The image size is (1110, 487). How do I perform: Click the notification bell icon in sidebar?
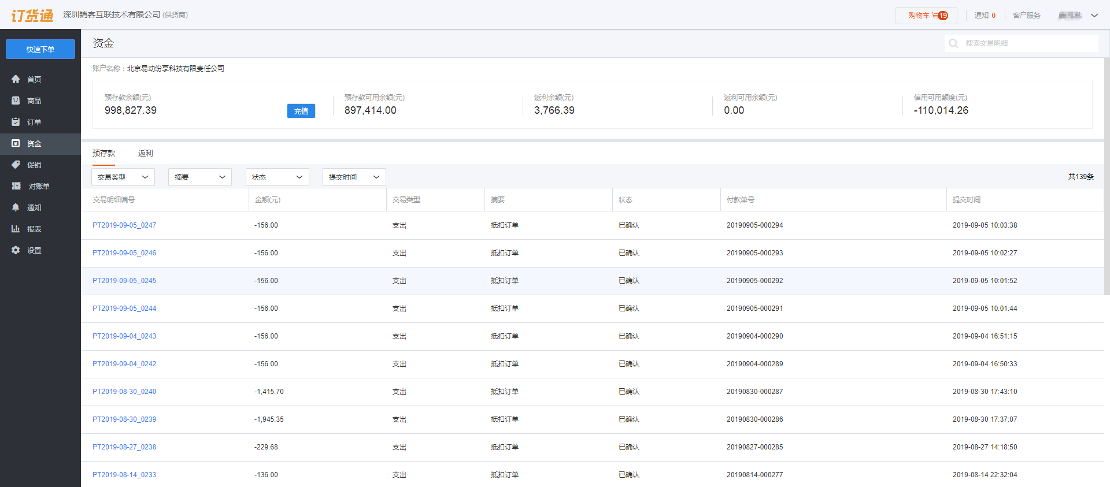click(x=16, y=207)
